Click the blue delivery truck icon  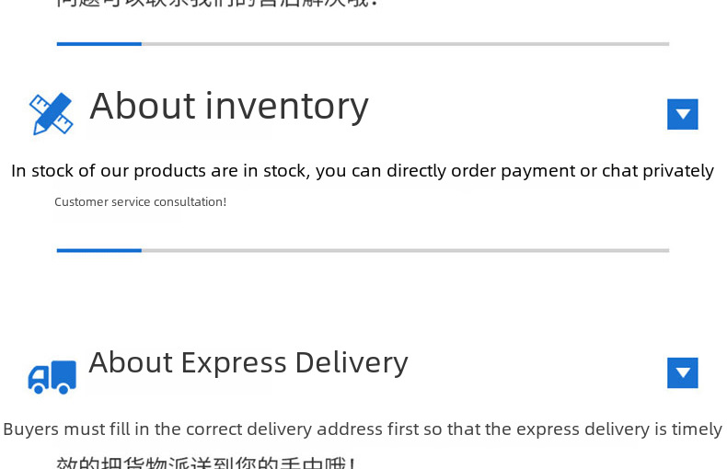[52, 376]
